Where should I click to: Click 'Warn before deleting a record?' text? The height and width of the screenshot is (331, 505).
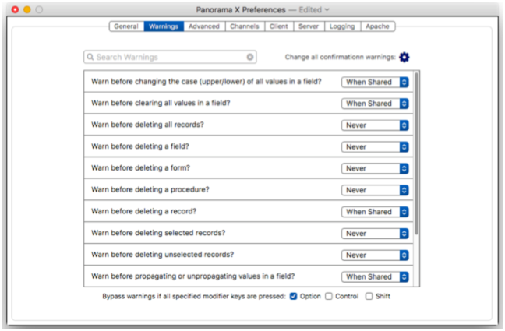(143, 211)
